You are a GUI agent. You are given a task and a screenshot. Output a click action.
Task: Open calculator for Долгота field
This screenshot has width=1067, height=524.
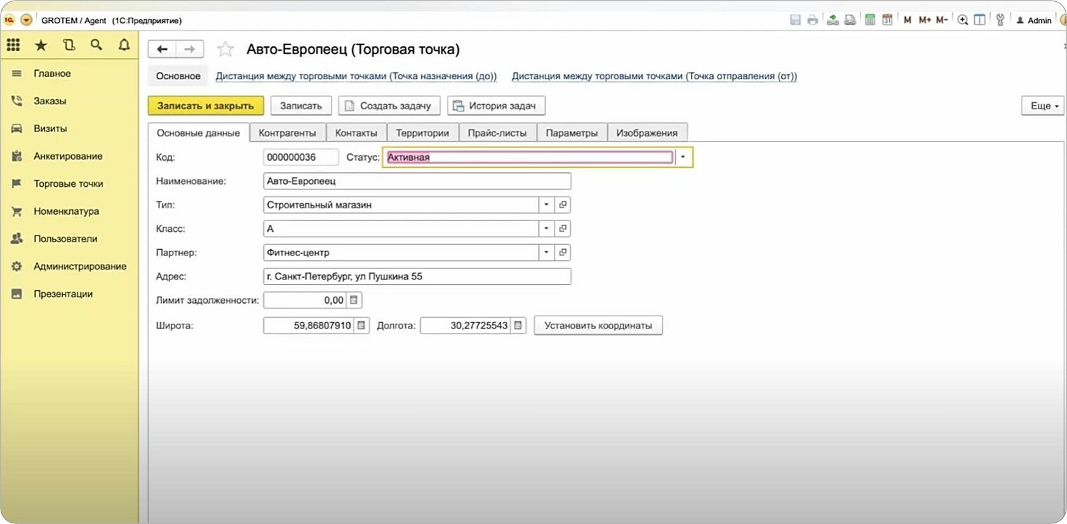[x=518, y=325]
